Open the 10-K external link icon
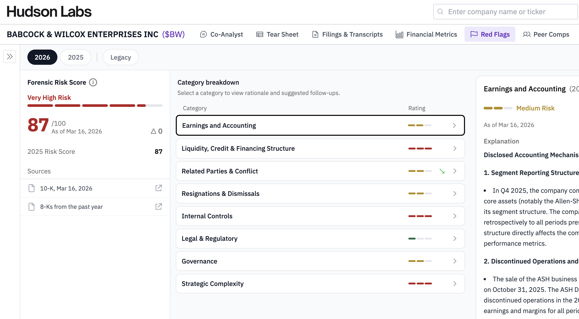The image size is (579, 319). [x=158, y=188]
